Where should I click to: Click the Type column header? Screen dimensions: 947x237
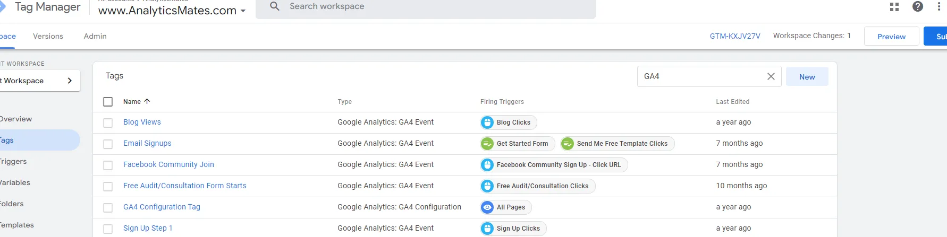344,102
